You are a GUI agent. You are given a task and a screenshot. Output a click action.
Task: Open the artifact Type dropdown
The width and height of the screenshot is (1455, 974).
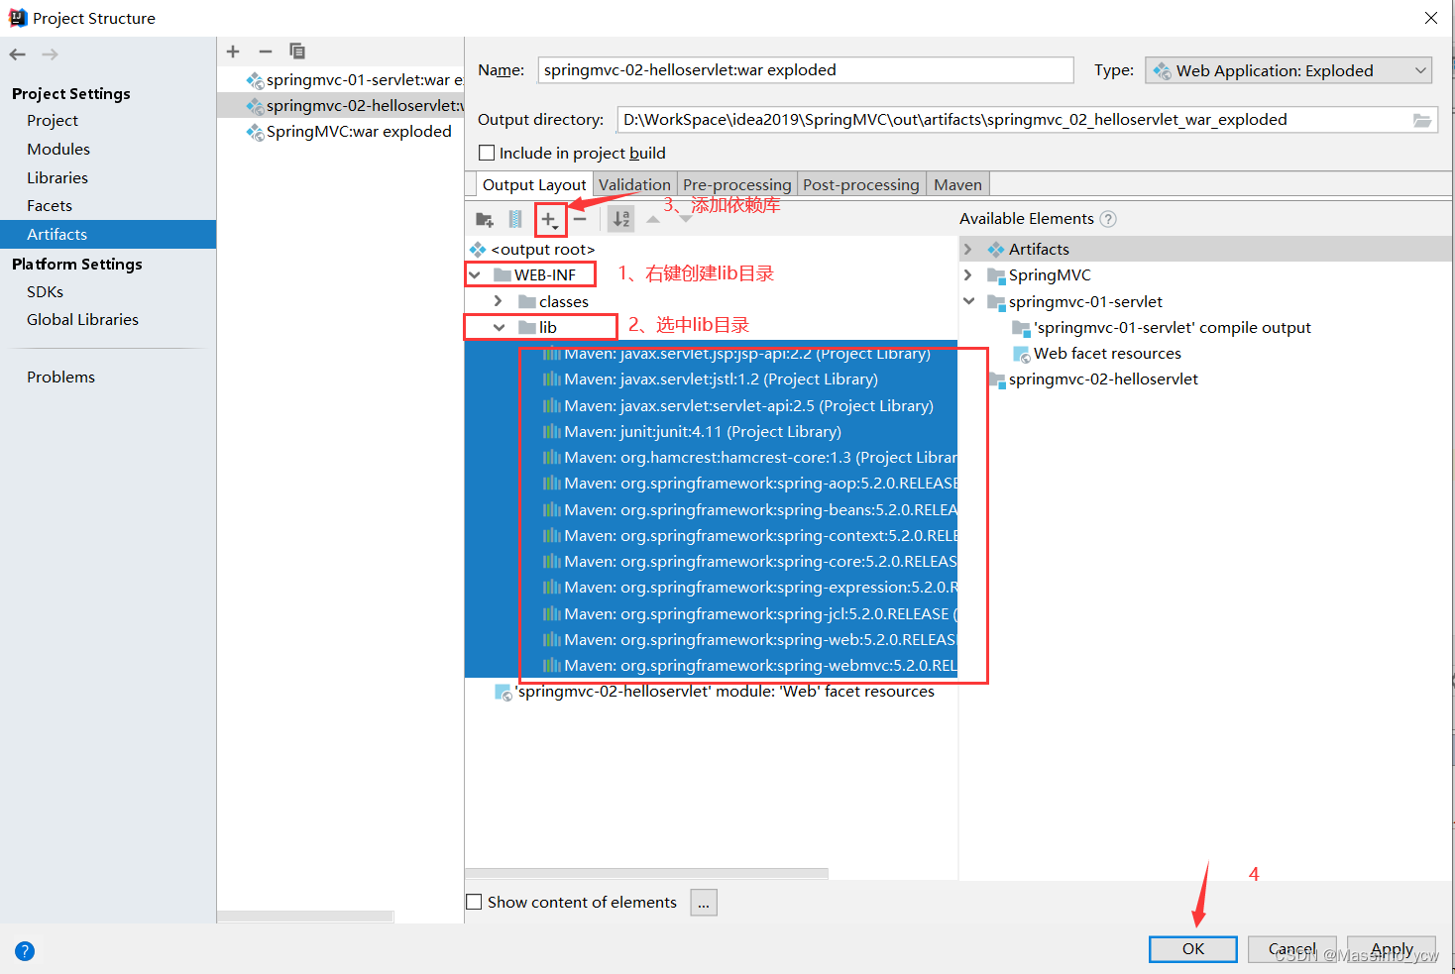tap(1288, 70)
